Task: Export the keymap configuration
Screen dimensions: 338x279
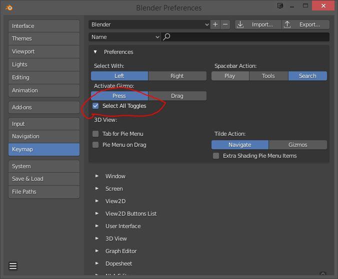Action: 305,24
